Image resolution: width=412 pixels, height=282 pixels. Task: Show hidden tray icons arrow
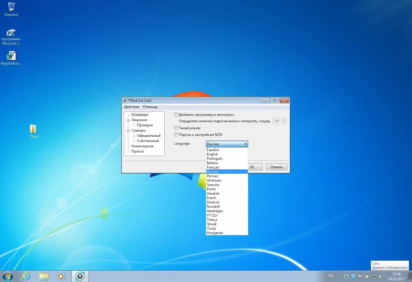(339, 276)
